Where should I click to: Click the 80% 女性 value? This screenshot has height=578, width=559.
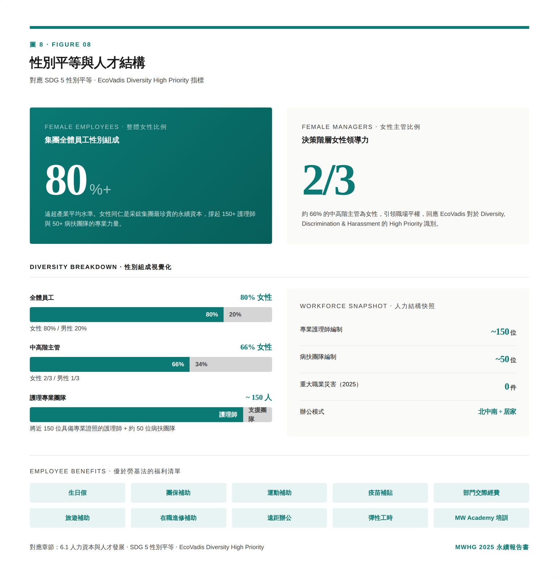(256, 297)
